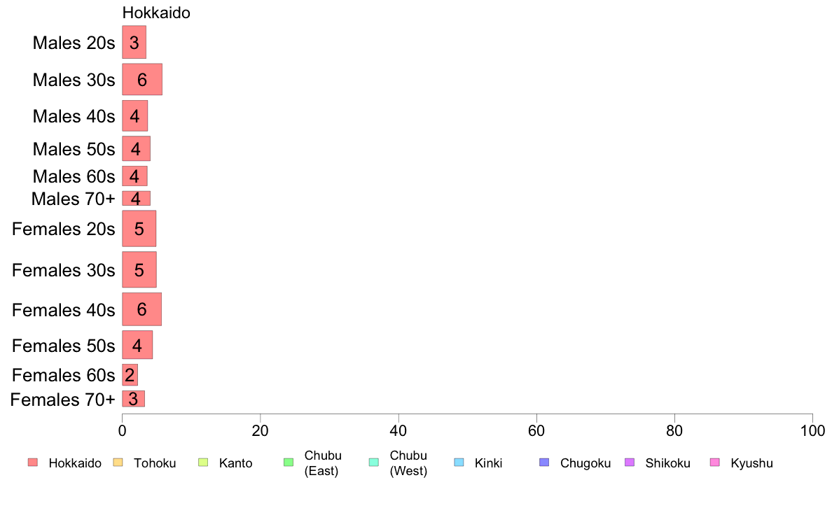Click the Kyushu legend text label
832x515 pixels.
click(751, 463)
